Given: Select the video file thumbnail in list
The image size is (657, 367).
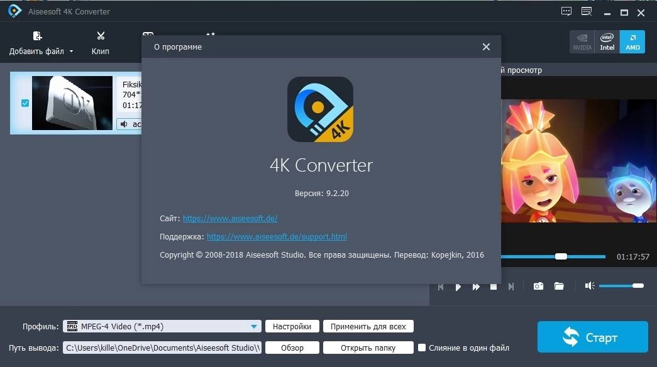Looking at the screenshot, I should pos(72,102).
